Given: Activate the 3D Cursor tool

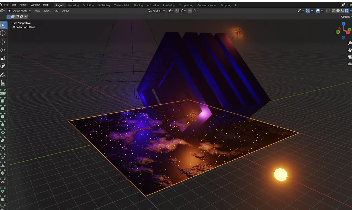Looking at the screenshot, I should (x=3, y=33).
